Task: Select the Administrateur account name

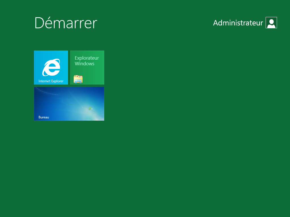Action: (238, 23)
